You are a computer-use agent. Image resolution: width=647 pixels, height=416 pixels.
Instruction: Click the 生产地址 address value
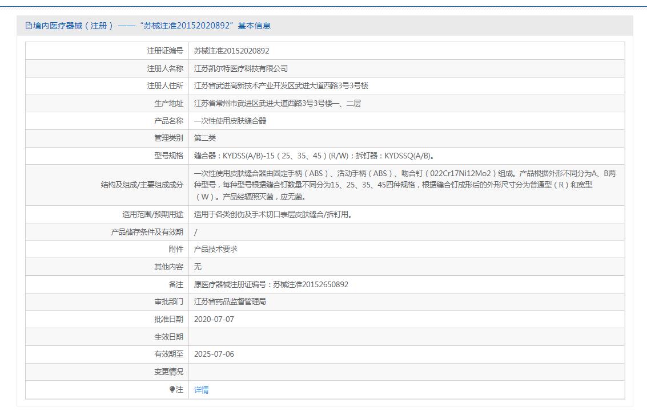(277, 103)
